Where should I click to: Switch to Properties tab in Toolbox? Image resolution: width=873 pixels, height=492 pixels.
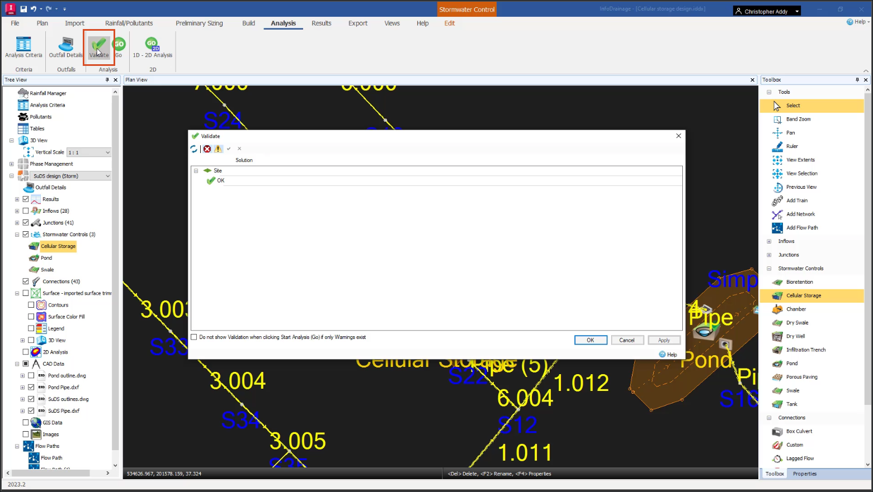[804, 474]
